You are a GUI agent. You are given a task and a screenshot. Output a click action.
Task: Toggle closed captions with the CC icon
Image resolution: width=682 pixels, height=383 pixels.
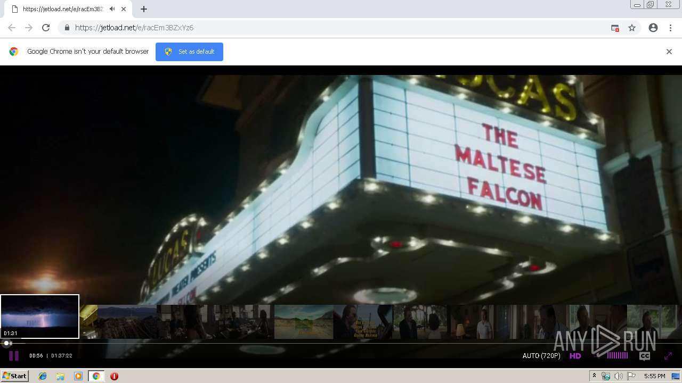tap(645, 356)
